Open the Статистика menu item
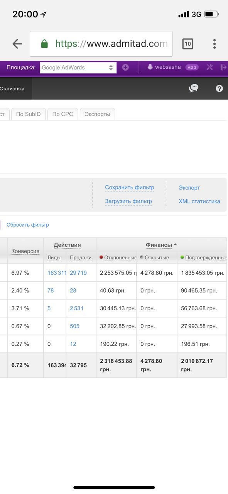 12,89
